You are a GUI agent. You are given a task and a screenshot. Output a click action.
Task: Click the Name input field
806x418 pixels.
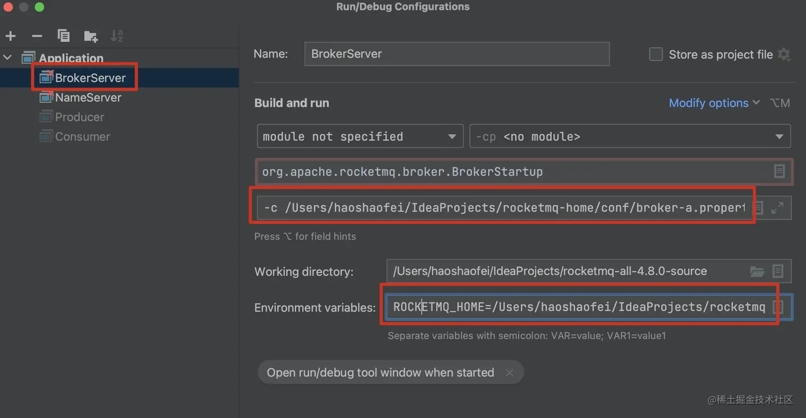point(456,54)
